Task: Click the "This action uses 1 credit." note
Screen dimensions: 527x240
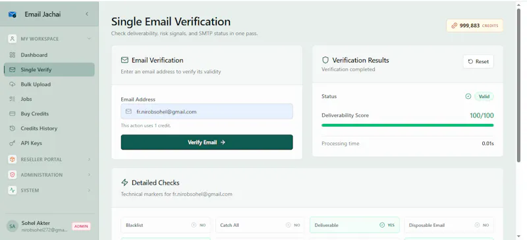Action: tap(146, 125)
